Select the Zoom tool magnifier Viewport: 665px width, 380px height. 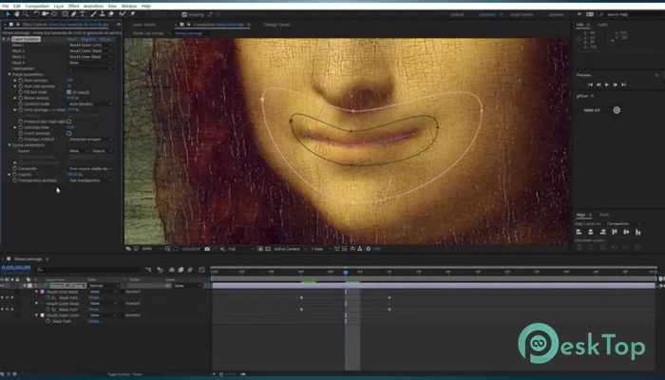[x=26, y=14]
